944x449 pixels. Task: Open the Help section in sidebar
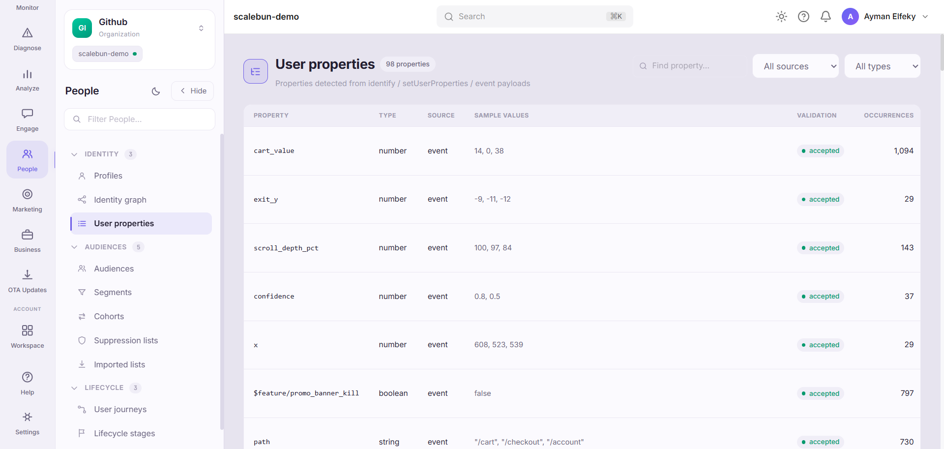[x=28, y=384]
